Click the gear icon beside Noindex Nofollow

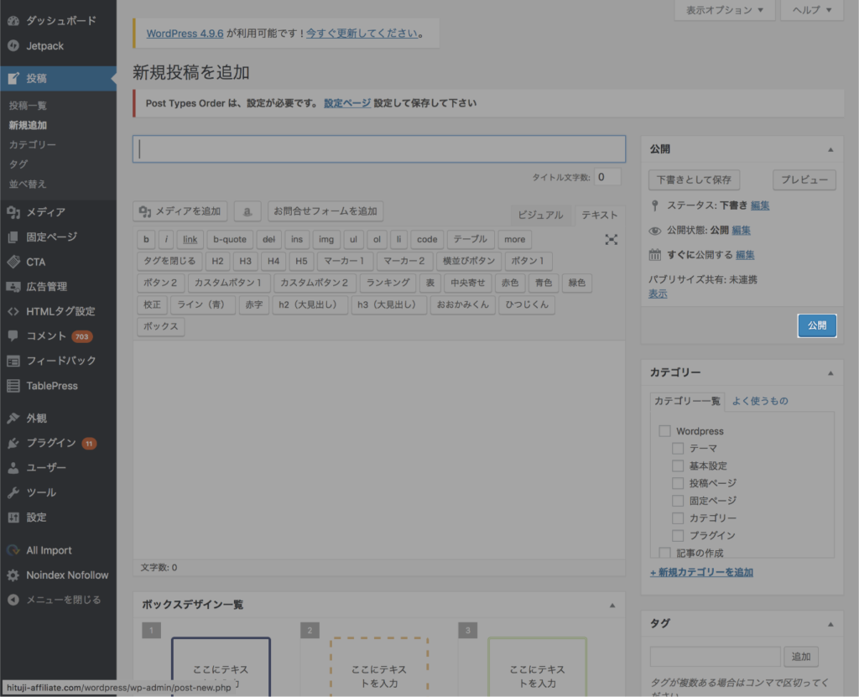(13, 575)
